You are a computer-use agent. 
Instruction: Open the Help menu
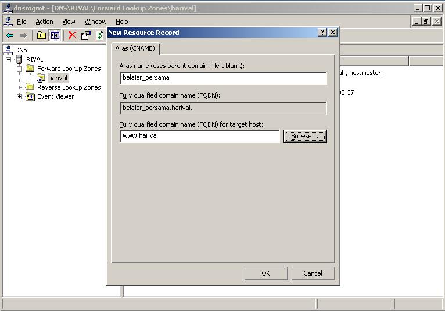pyautogui.click(x=122, y=22)
